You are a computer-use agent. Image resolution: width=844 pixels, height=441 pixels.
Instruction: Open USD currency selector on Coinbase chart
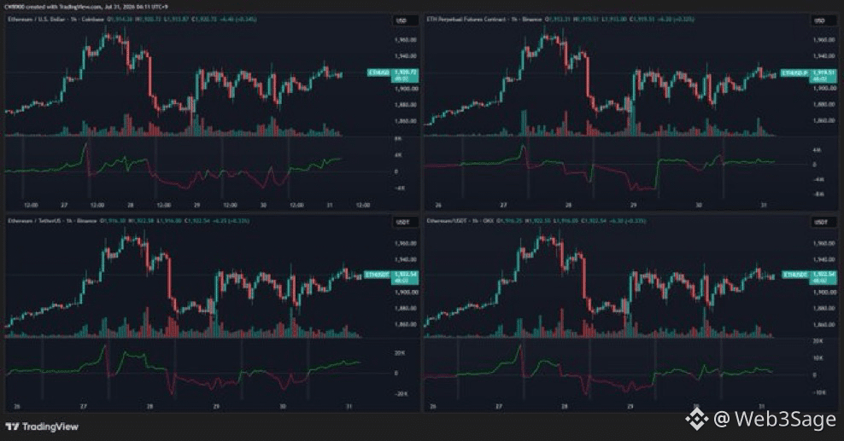(x=405, y=21)
